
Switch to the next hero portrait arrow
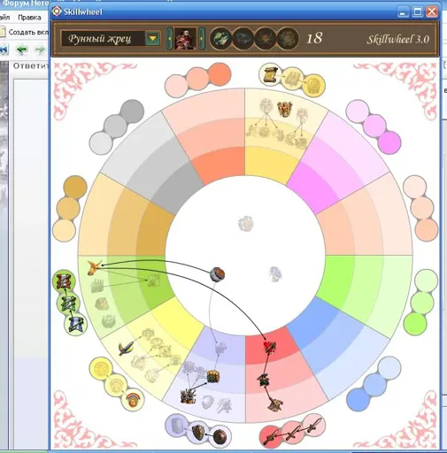202,39
